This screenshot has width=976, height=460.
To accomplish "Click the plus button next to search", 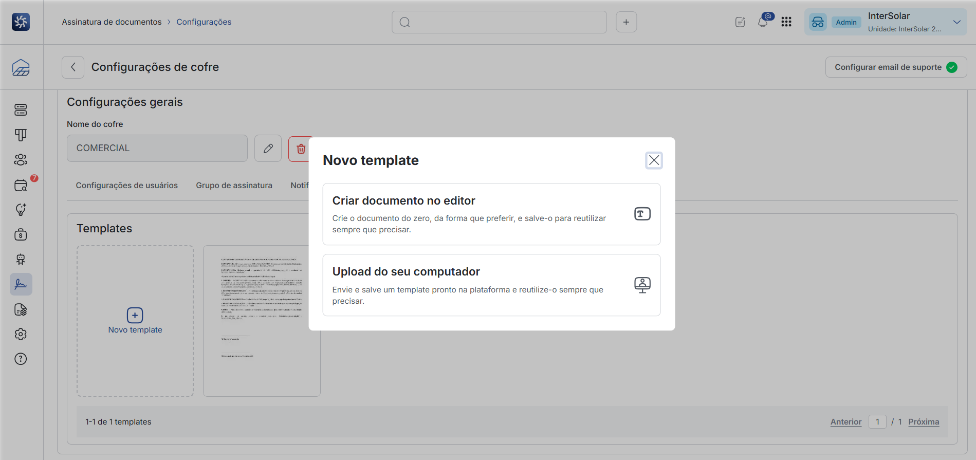I will click(x=626, y=22).
